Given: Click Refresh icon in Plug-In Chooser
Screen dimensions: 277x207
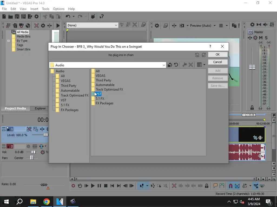Looking at the screenshot, I should pyautogui.click(x=176, y=65).
